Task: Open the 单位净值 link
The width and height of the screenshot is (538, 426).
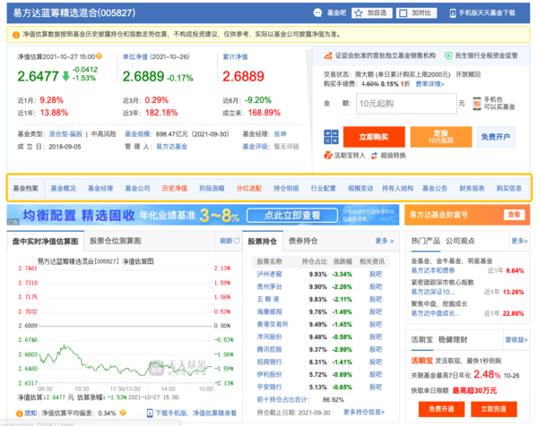Action: click(135, 56)
